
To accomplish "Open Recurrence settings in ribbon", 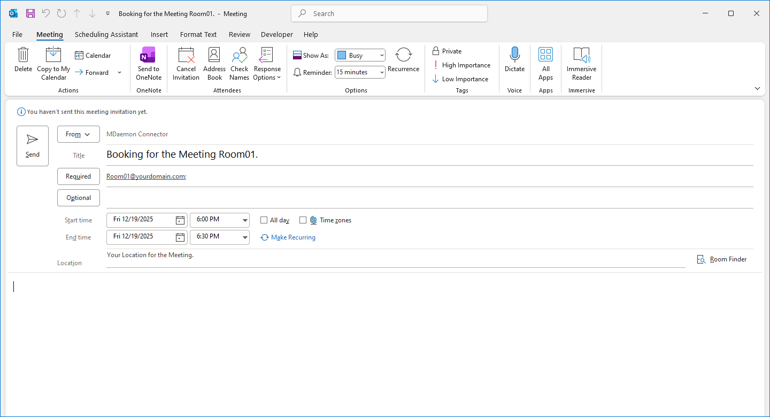I will coord(403,55).
